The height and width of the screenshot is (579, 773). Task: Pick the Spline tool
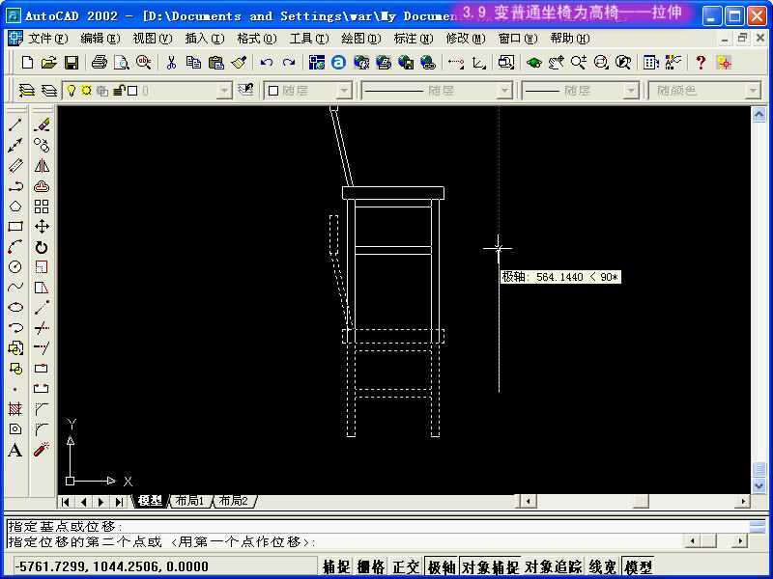coord(15,287)
